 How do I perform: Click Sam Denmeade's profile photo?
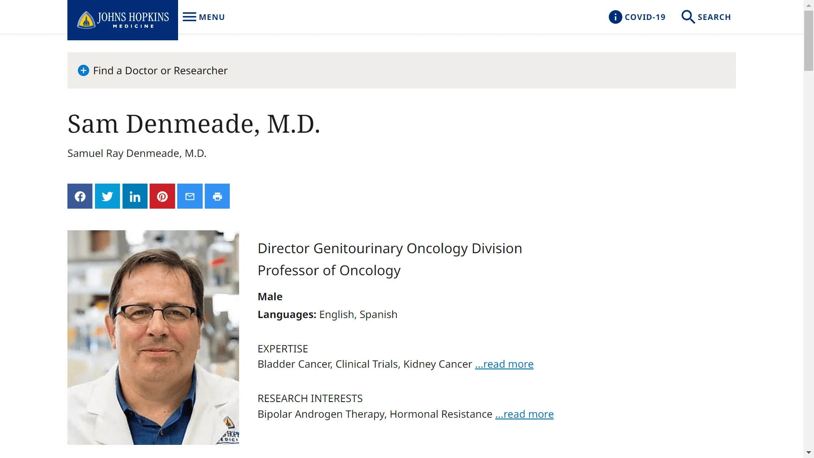tap(153, 338)
